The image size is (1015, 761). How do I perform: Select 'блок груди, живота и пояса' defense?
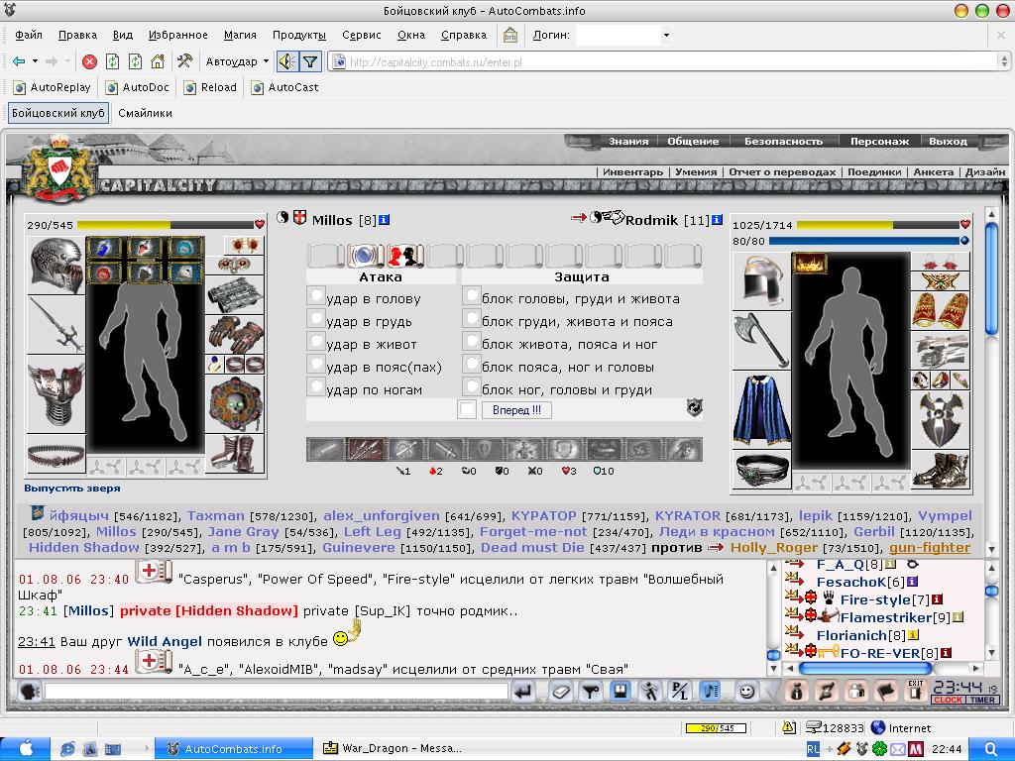pos(471,319)
